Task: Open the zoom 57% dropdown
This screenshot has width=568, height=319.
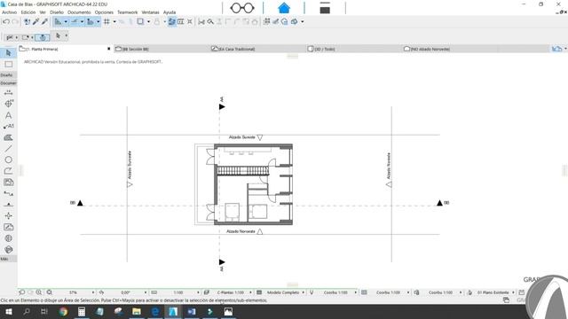Action: point(93,292)
